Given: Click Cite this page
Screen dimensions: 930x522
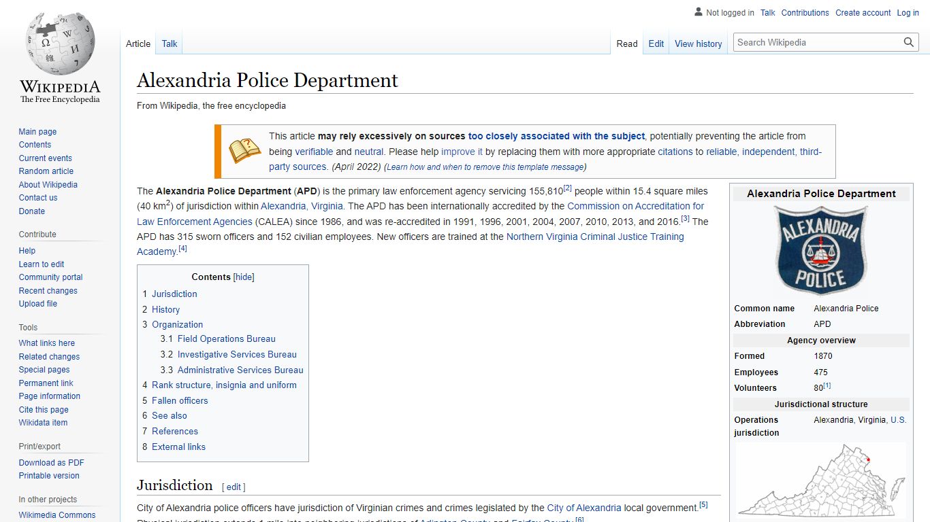Looking at the screenshot, I should pos(44,410).
